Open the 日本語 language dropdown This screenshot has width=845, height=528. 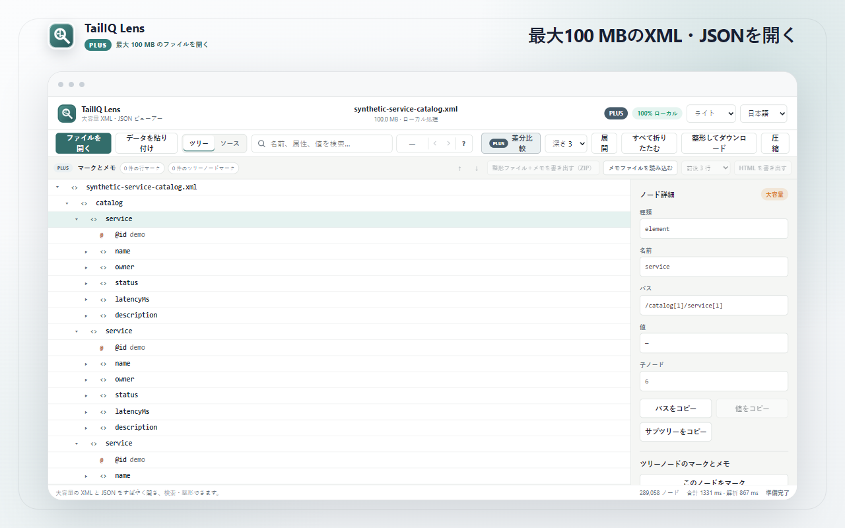coord(763,114)
